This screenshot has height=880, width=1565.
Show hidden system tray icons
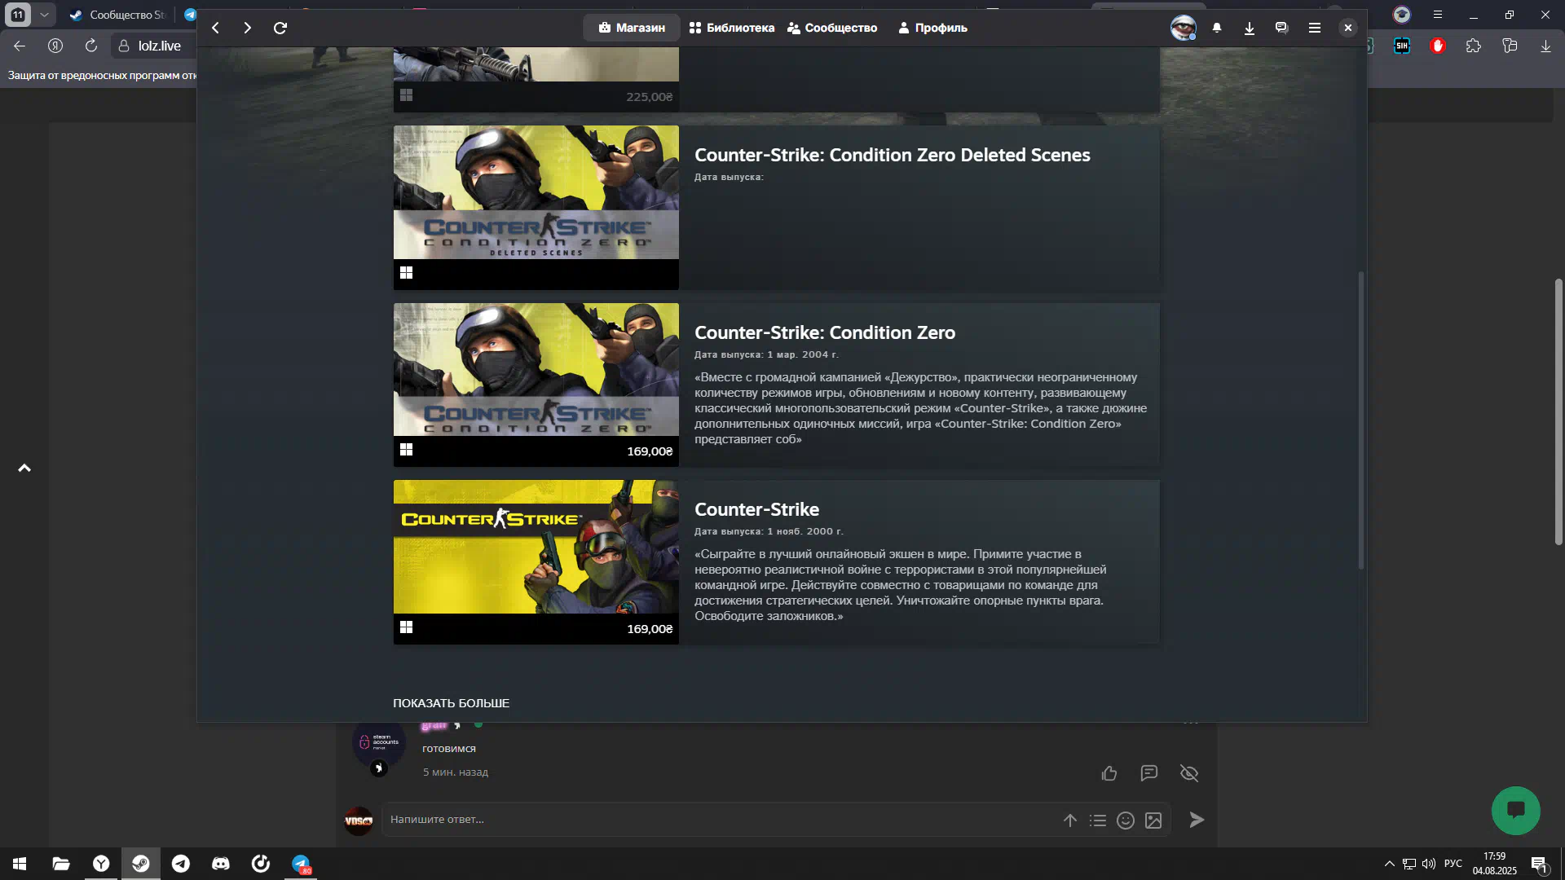coord(1389,864)
